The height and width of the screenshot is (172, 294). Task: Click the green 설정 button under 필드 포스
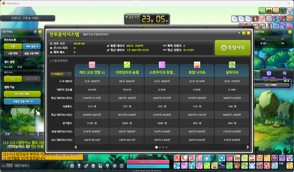coord(13,79)
